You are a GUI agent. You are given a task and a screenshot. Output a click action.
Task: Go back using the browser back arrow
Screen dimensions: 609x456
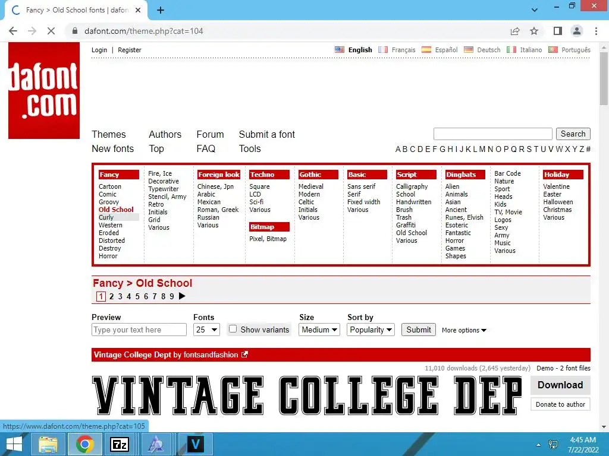[13, 31]
